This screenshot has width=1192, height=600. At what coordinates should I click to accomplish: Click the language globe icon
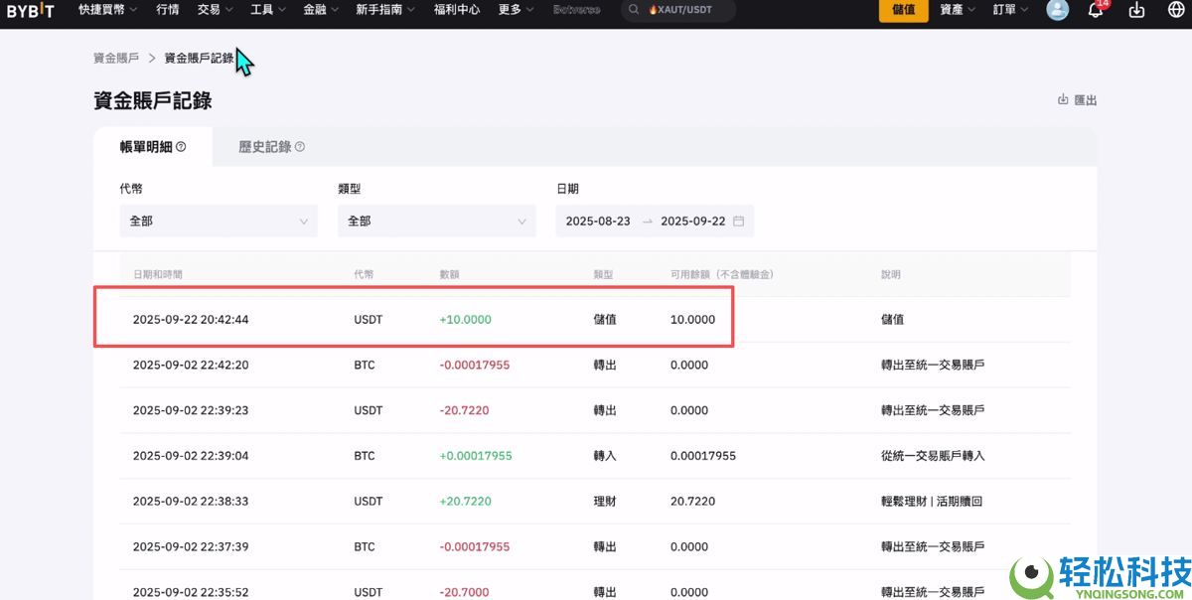(1176, 10)
